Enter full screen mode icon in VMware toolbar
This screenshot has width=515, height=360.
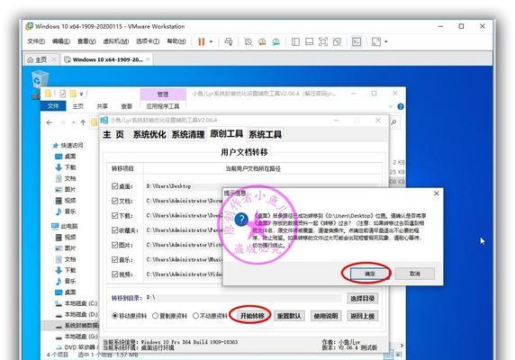[323, 41]
